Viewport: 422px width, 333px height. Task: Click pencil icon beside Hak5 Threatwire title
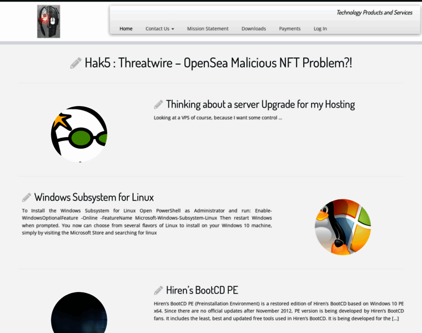click(76, 63)
